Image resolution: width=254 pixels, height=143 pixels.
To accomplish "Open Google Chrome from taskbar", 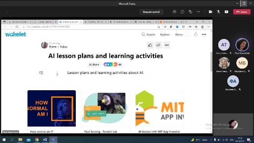I will click(37, 140).
